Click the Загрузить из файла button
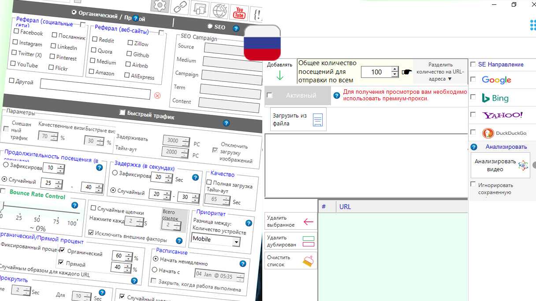The image size is (536, 301). [298, 119]
